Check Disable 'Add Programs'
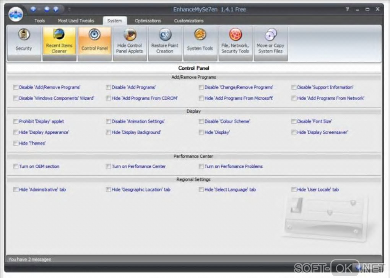 click(x=108, y=87)
